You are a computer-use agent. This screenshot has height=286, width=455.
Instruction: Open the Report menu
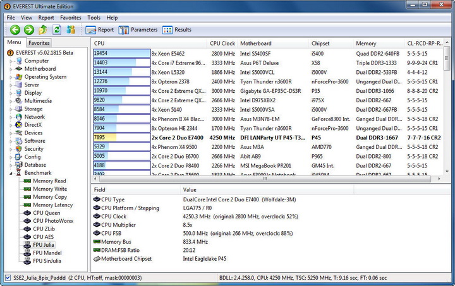point(46,18)
